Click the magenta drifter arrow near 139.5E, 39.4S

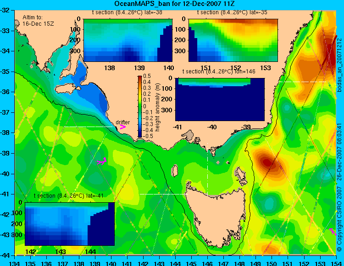click(102, 161)
